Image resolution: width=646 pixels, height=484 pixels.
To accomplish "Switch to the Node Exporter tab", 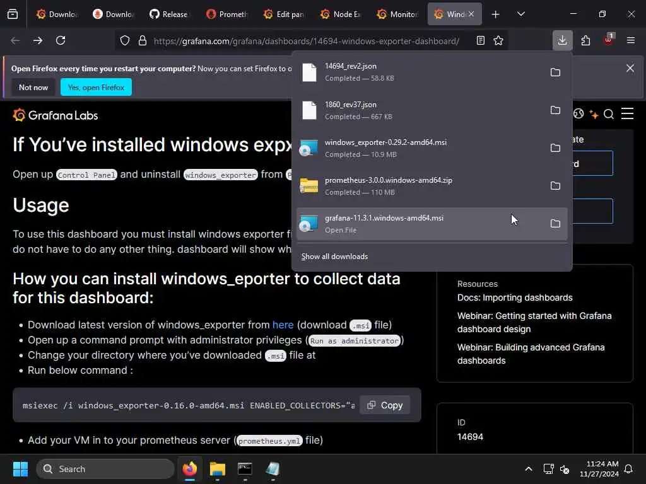I will coord(341,14).
